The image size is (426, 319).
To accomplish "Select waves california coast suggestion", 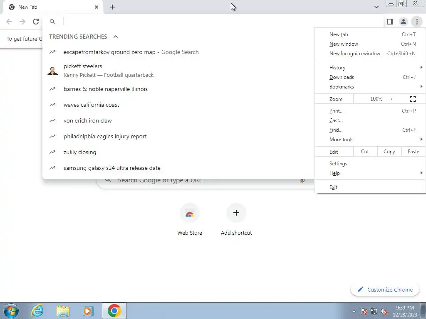I will [x=178, y=105].
